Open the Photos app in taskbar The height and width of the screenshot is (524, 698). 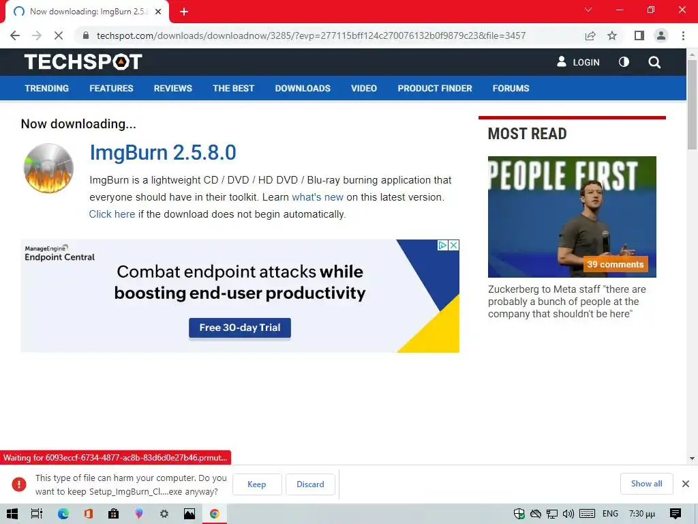(x=189, y=514)
